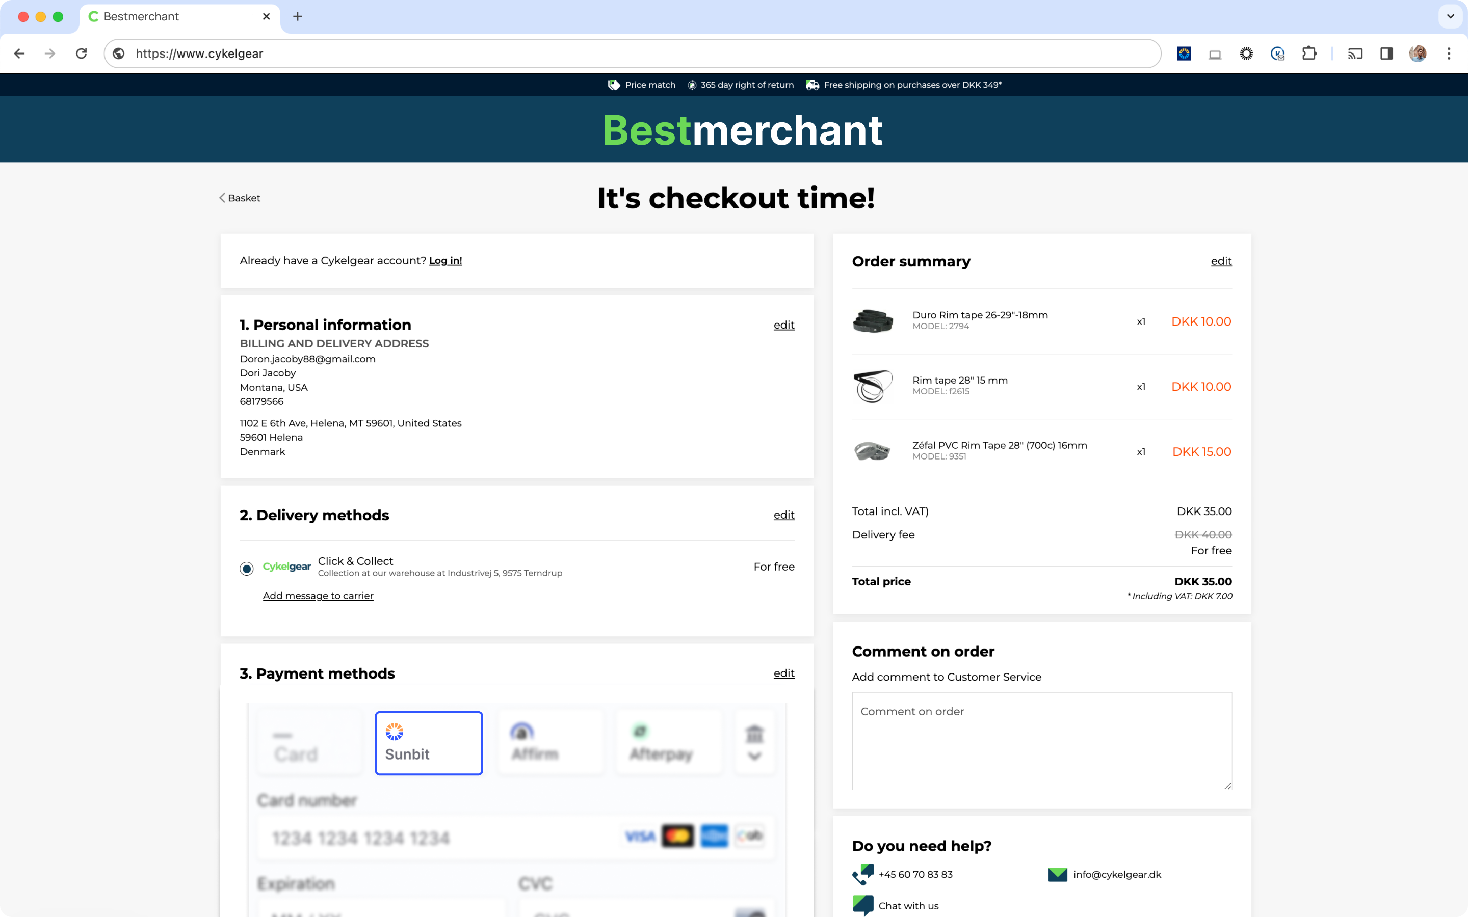Screen dimensions: 1468x917
Task: Select the Sunbit payment option
Action: coord(428,743)
